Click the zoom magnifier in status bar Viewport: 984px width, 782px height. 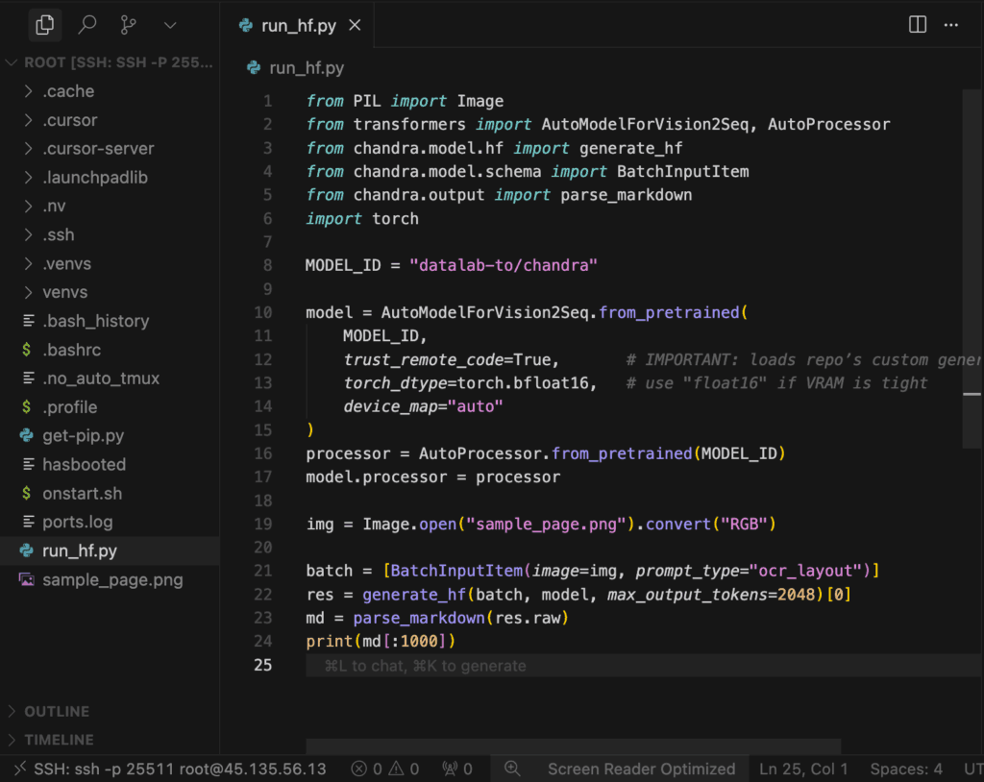[512, 769]
